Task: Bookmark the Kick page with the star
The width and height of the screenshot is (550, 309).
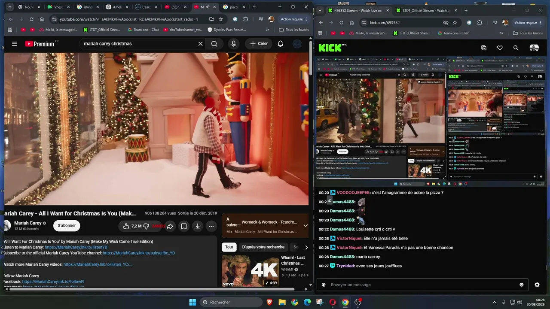Action: pos(455,23)
